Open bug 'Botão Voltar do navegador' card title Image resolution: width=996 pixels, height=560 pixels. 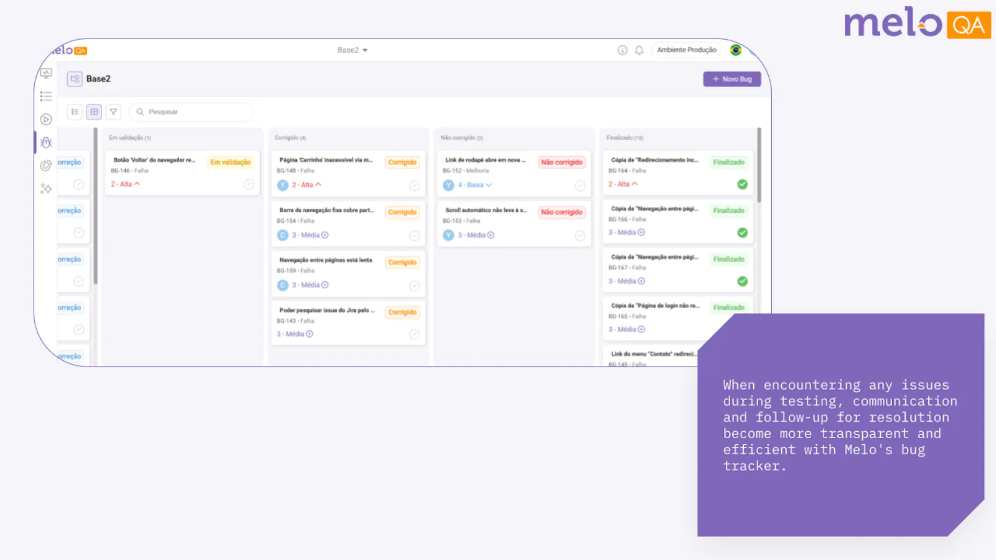click(x=154, y=161)
